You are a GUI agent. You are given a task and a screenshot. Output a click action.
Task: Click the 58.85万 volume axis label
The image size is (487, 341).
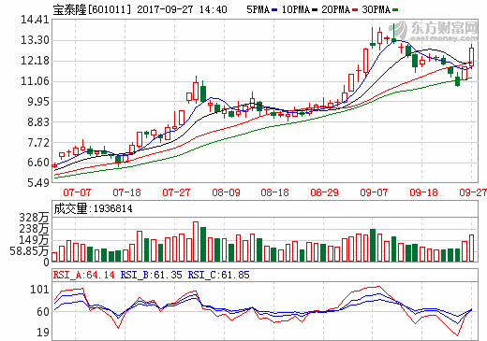click(29, 251)
